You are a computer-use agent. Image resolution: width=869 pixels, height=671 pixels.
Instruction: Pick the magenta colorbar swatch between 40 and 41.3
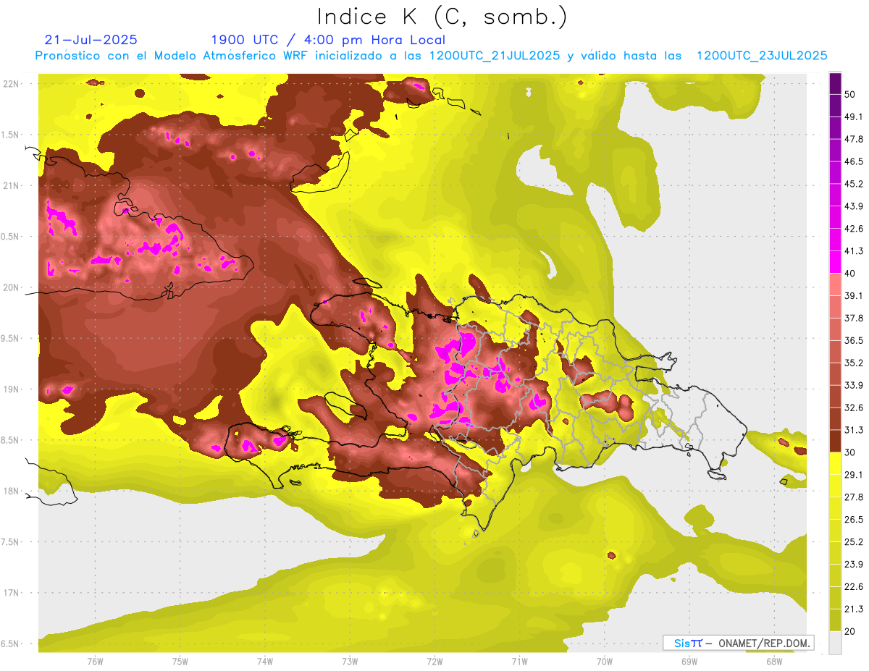pyautogui.click(x=835, y=261)
